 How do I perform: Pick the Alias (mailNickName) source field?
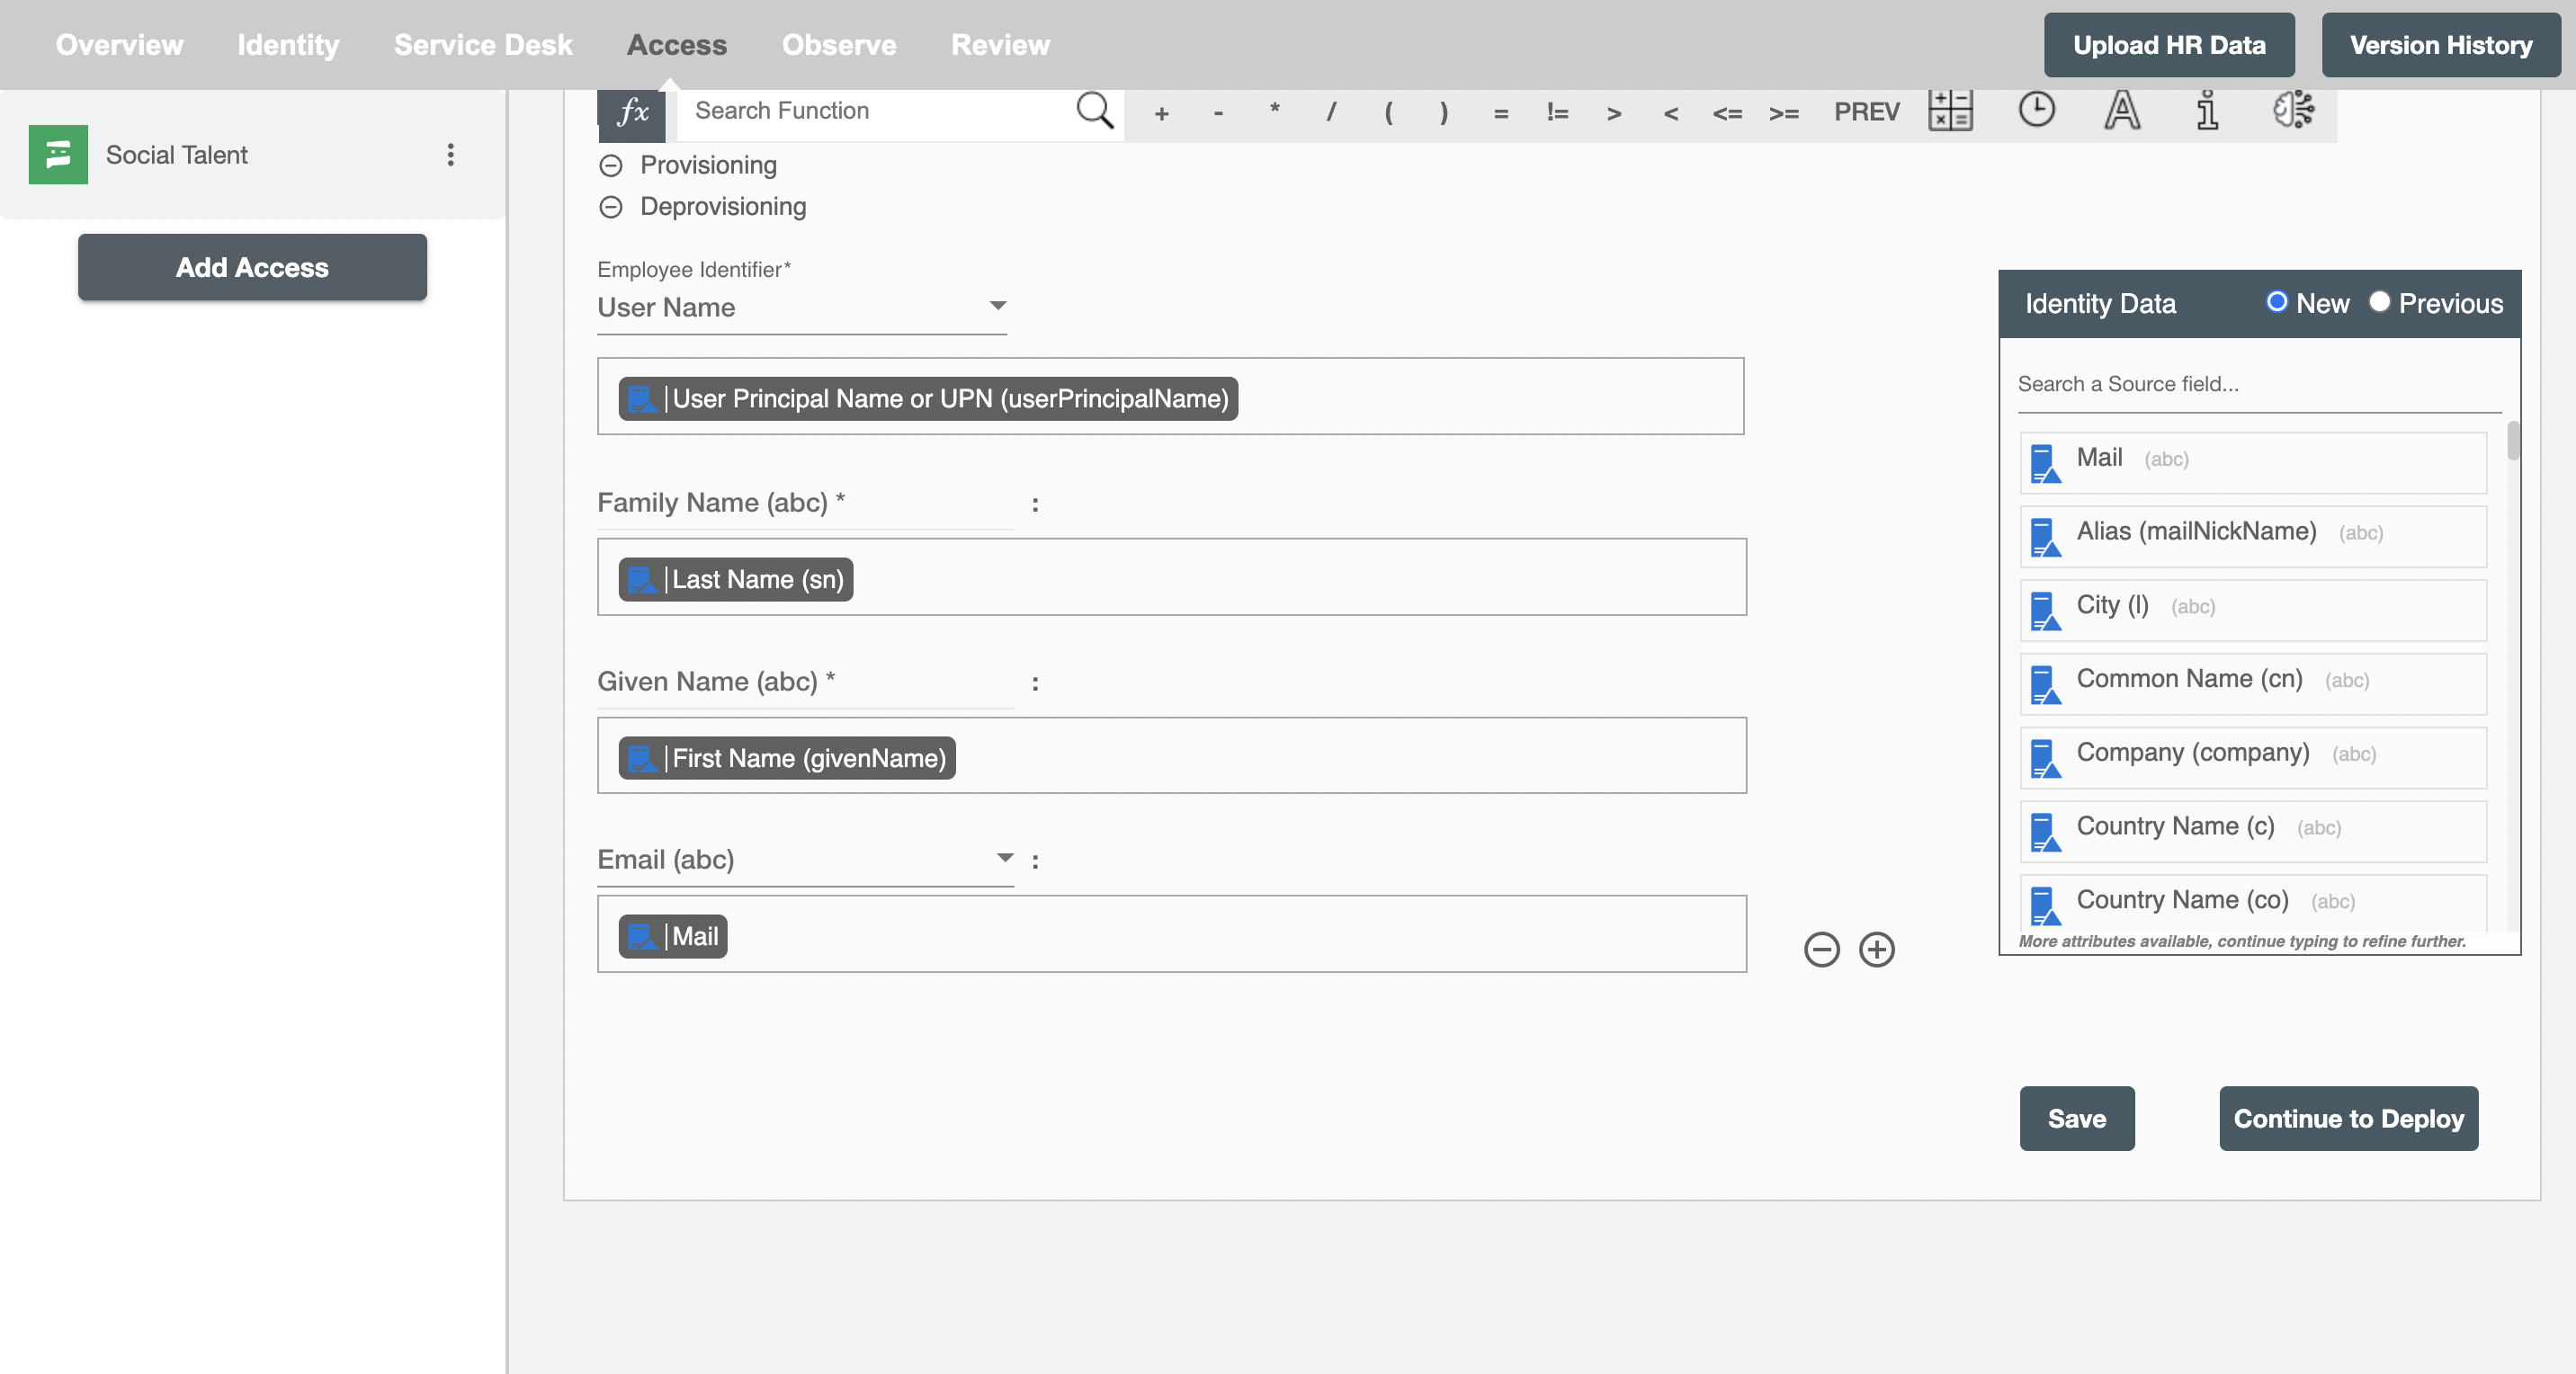coord(2253,536)
